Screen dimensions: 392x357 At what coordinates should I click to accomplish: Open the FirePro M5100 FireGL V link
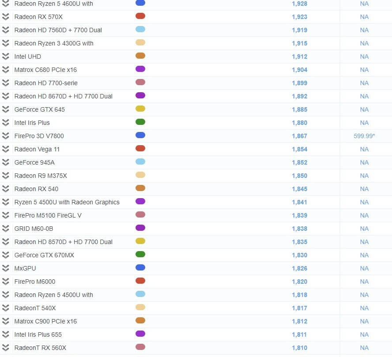coord(48,215)
